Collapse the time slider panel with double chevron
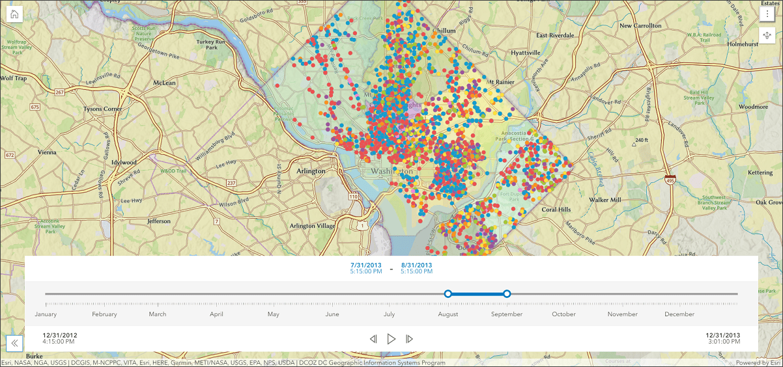The height and width of the screenshot is (367, 783). pos(15,343)
